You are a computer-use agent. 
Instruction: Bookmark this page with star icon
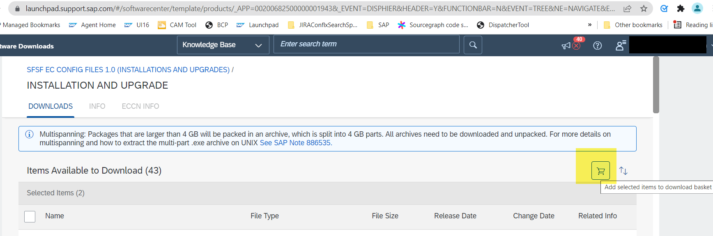[x=644, y=9]
